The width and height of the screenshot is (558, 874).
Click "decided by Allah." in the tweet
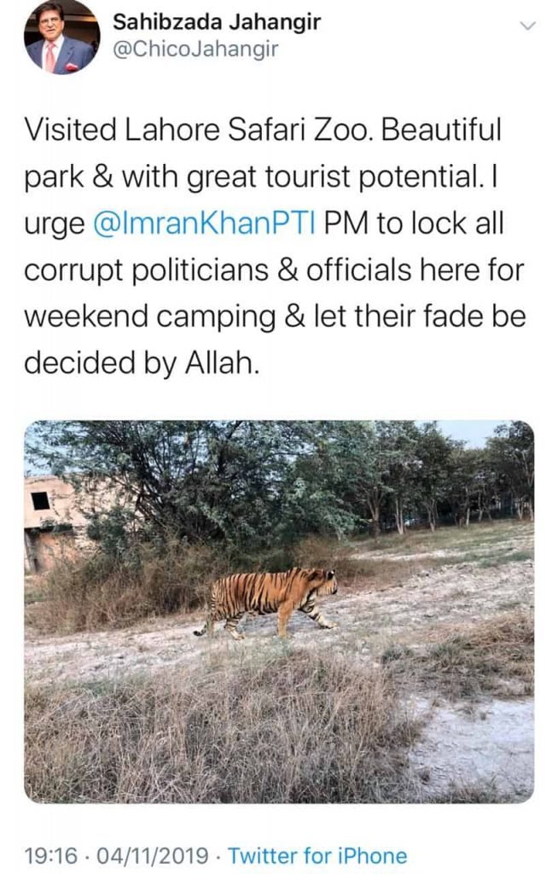pyautogui.click(x=140, y=362)
